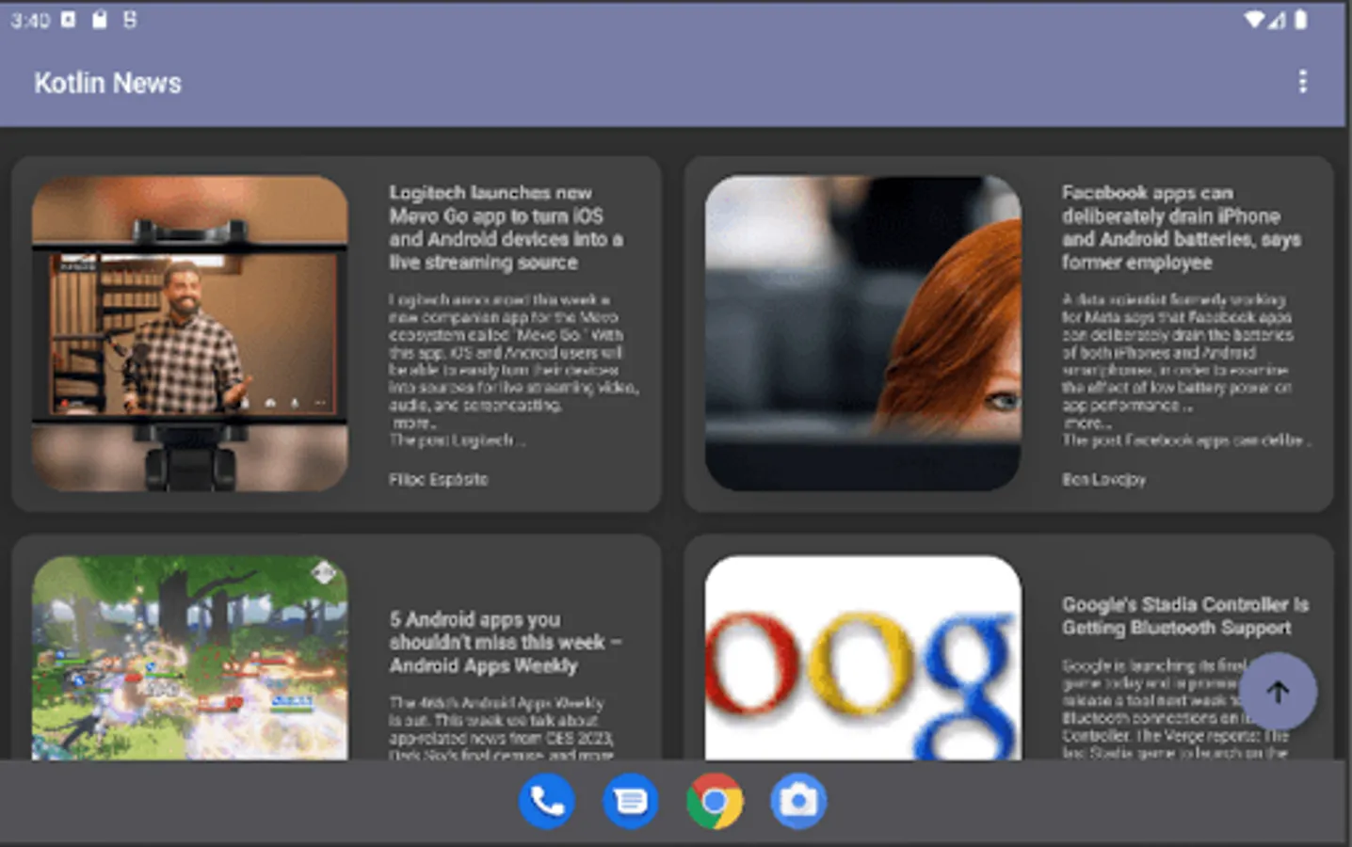Viewport: 1352px width, 847px height.
Task: Tap the clock showing 3:40
Action: (x=30, y=20)
